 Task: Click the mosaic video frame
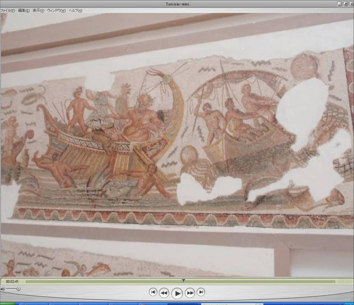click(x=177, y=145)
